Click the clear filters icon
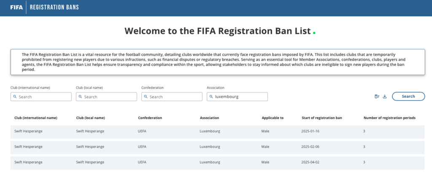This screenshot has width=432, height=175. [377, 97]
